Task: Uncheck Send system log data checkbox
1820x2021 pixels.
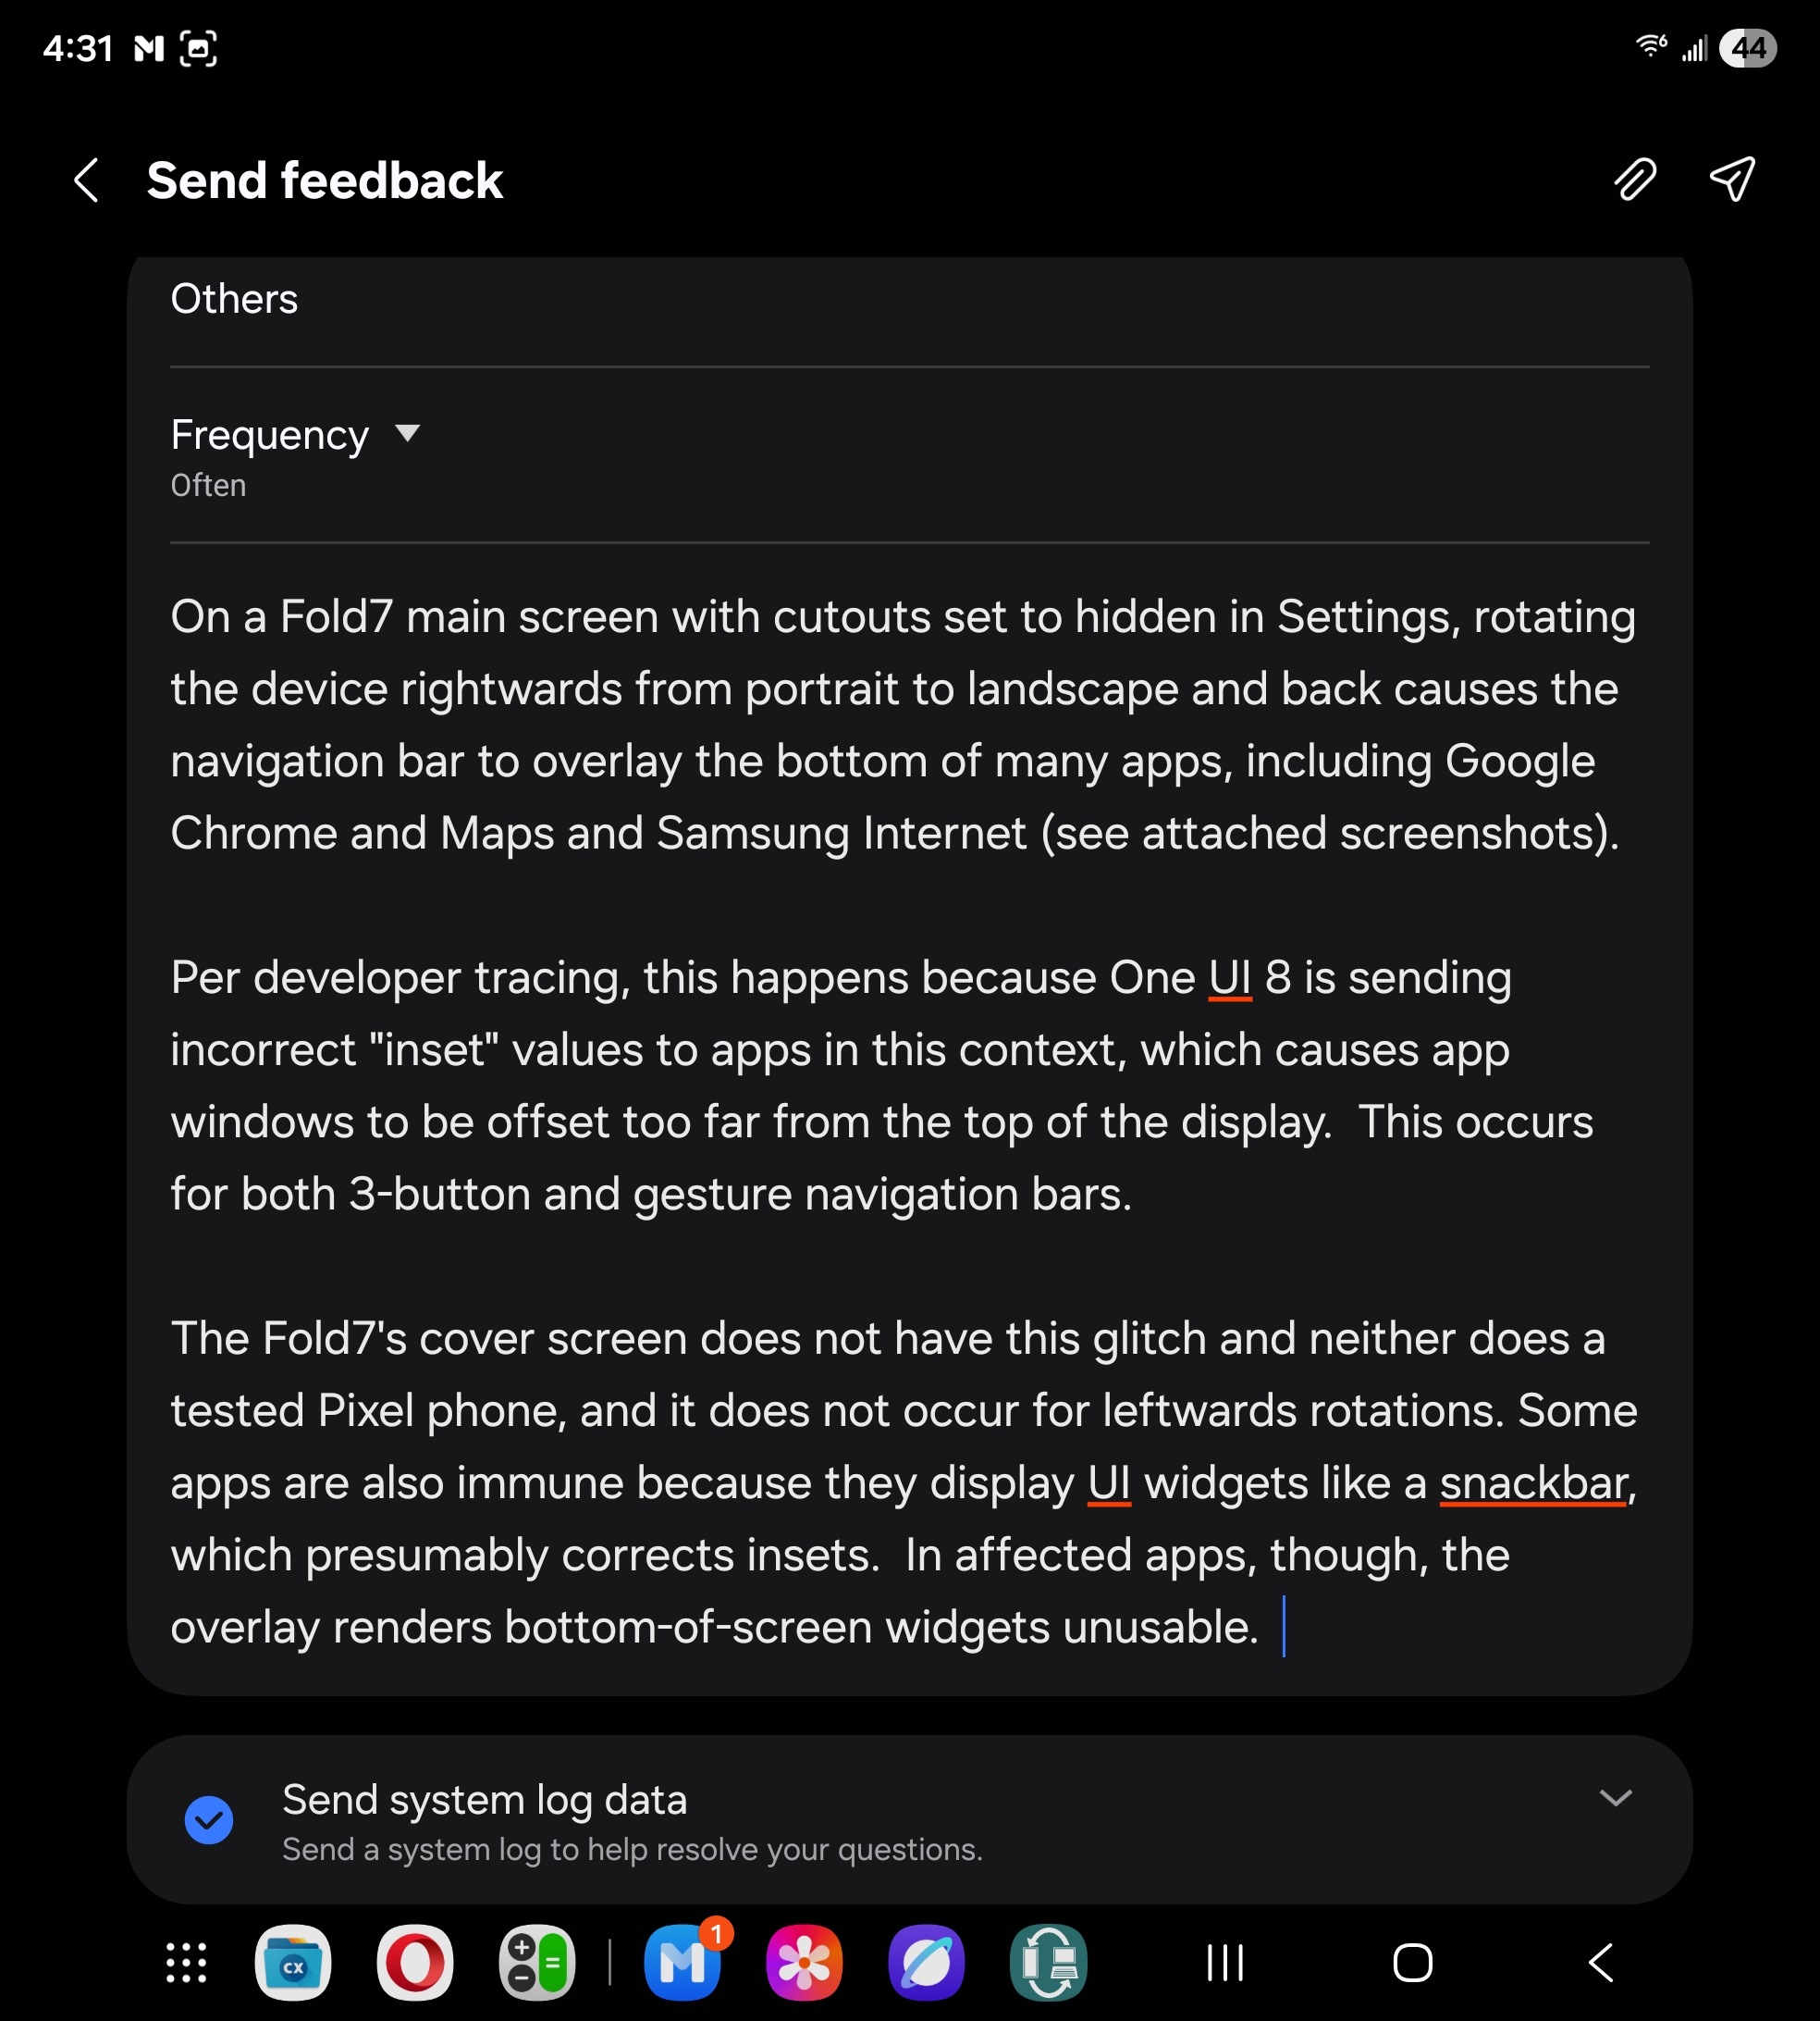Action: coord(209,1820)
